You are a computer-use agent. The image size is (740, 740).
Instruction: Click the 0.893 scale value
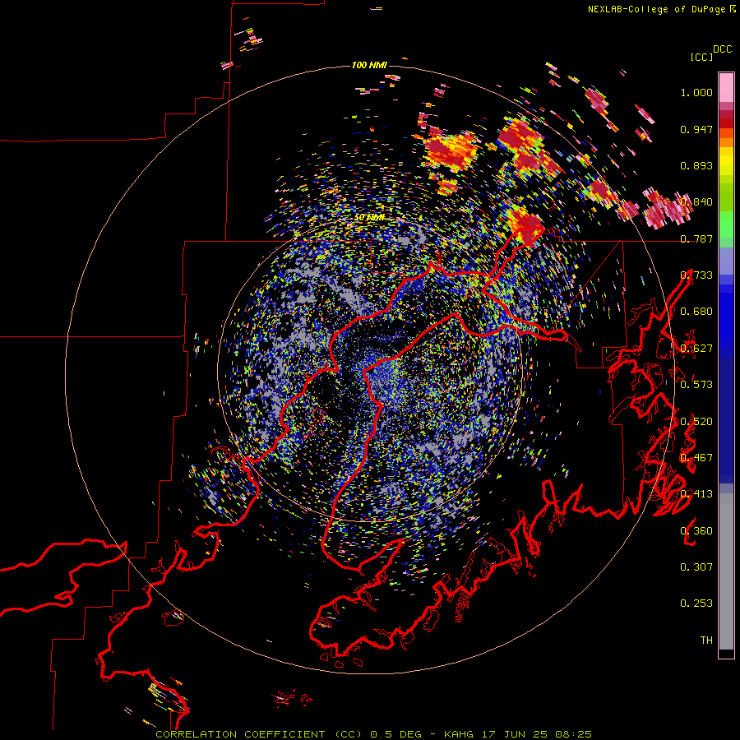(x=696, y=165)
